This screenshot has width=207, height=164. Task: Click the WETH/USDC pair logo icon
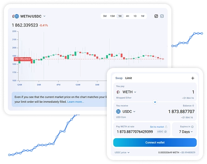[16, 16]
